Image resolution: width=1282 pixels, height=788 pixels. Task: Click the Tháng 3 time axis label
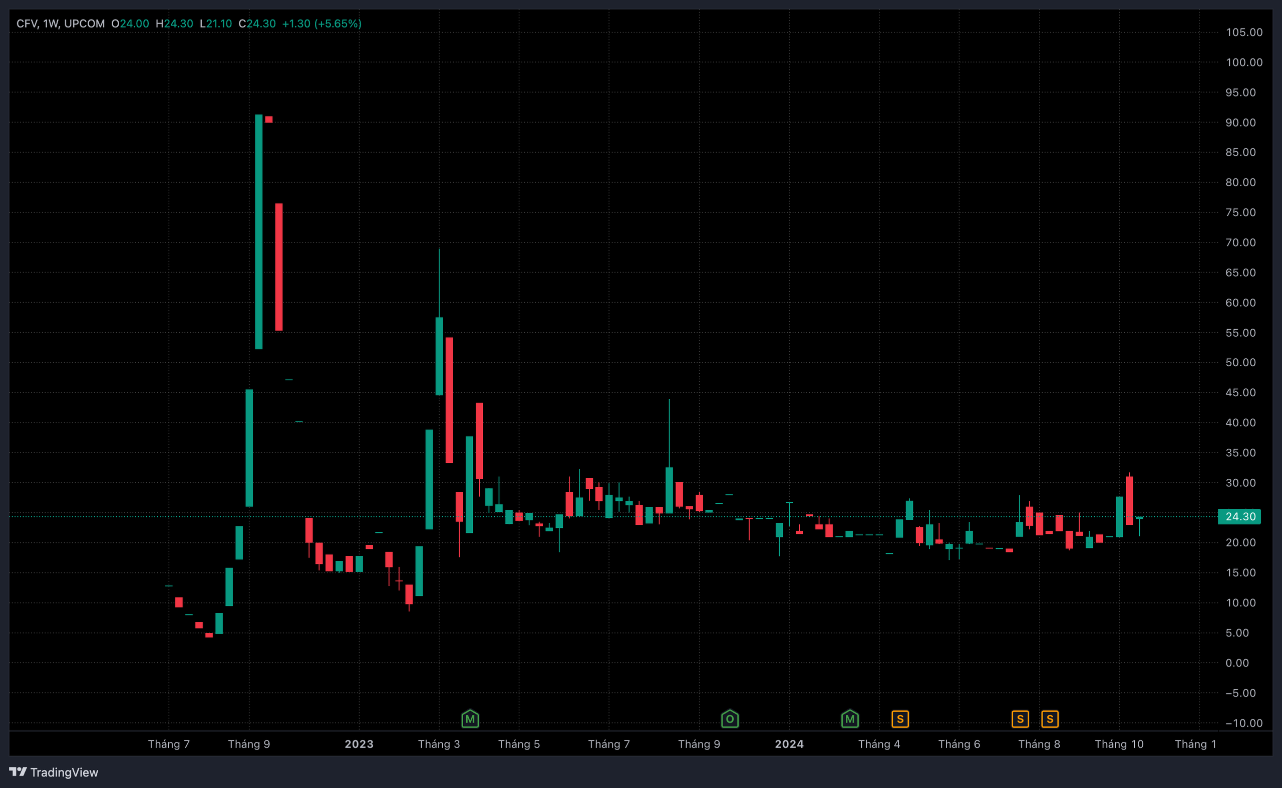pyautogui.click(x=439, y=743)
